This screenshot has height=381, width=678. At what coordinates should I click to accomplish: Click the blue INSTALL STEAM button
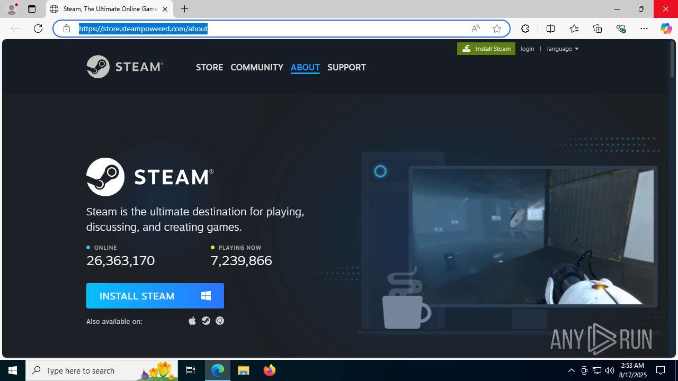pos(155,296)
